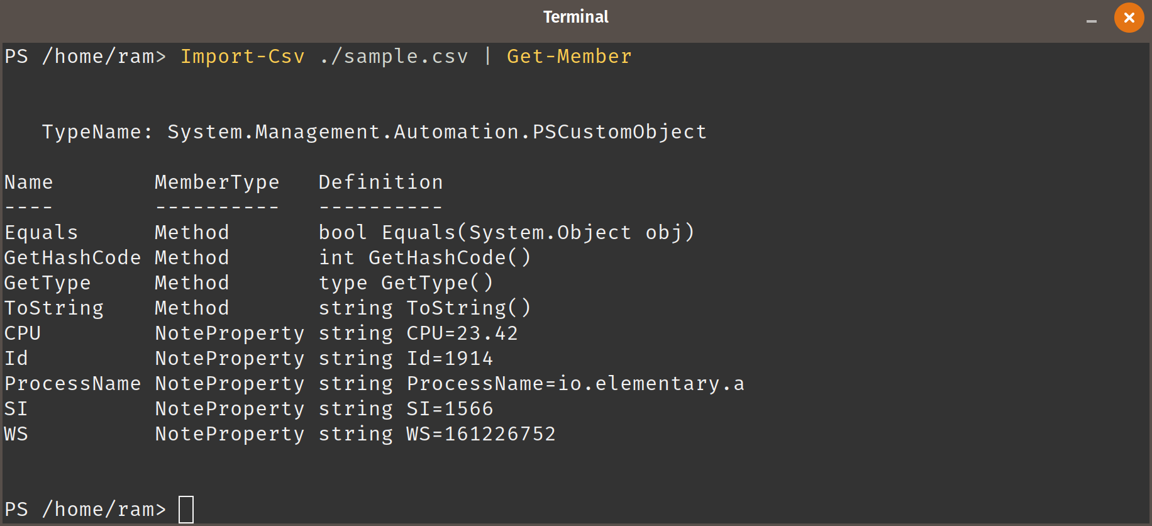
Task: Click the SI=1566 definition value
Action: tap(450, 409)
